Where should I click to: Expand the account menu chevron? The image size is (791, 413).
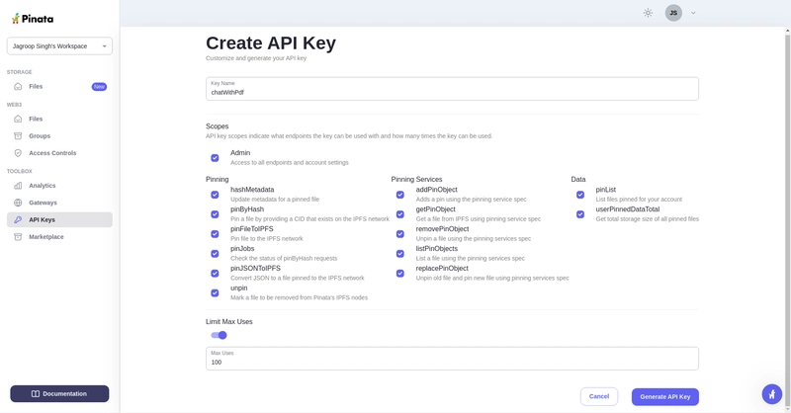pos(693,13)
